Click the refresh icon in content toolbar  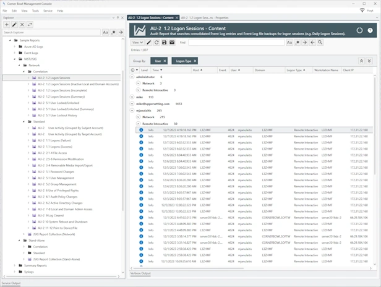[156, 42]
